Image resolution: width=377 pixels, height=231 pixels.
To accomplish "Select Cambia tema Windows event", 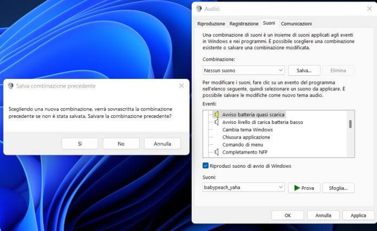I will [248, 130].
